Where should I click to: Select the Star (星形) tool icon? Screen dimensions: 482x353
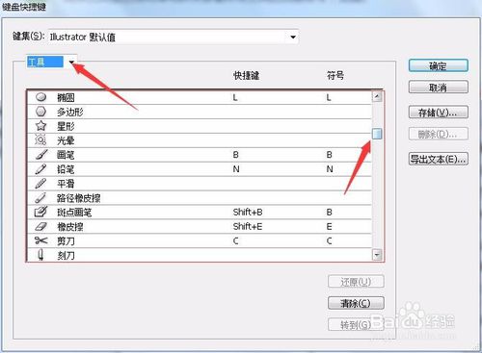[x=41, y=126]
